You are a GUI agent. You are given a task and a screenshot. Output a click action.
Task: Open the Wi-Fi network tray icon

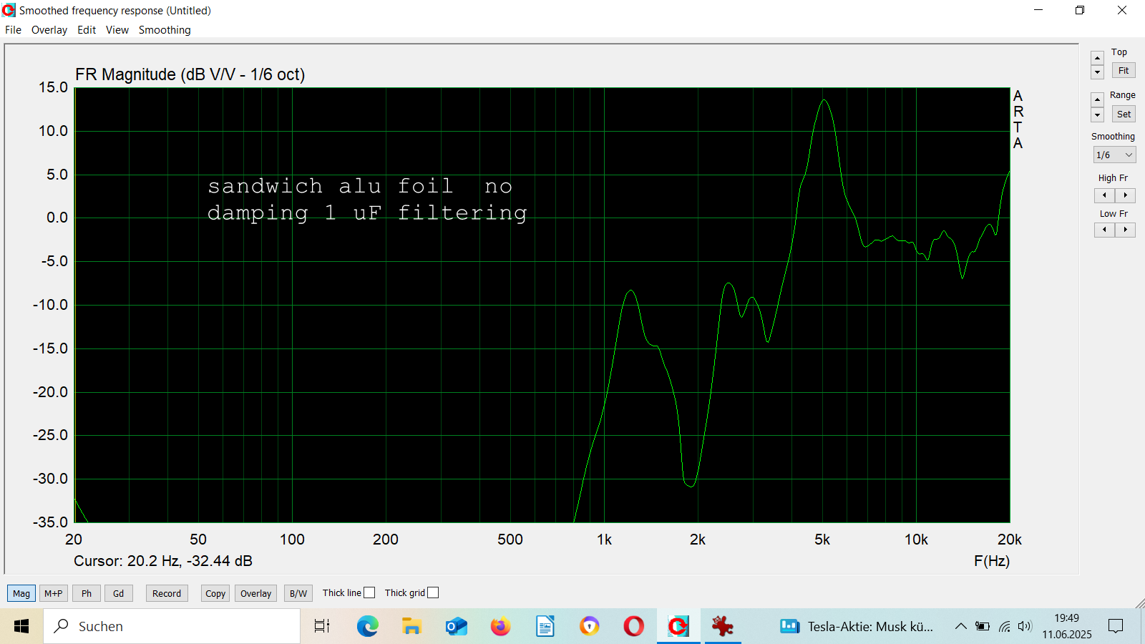pyautogui.click(x=1005, y=626)
